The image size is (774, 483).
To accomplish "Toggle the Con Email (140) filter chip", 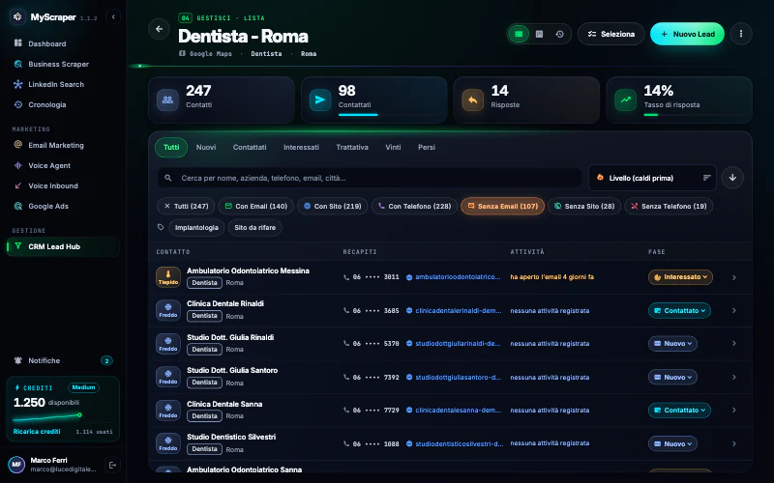I will [256, 206].
